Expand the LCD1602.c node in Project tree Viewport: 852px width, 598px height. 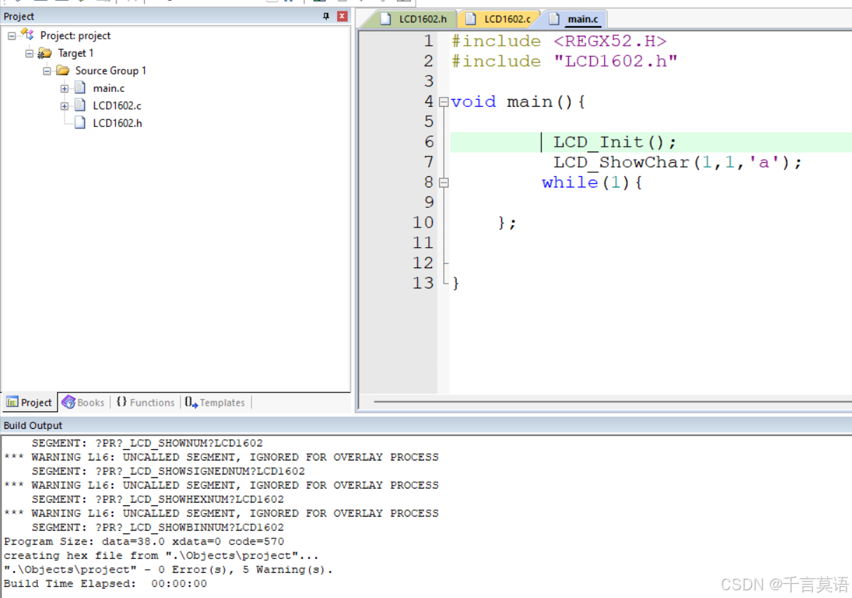64,105
